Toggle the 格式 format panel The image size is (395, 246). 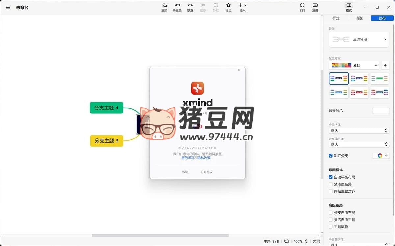349,7
